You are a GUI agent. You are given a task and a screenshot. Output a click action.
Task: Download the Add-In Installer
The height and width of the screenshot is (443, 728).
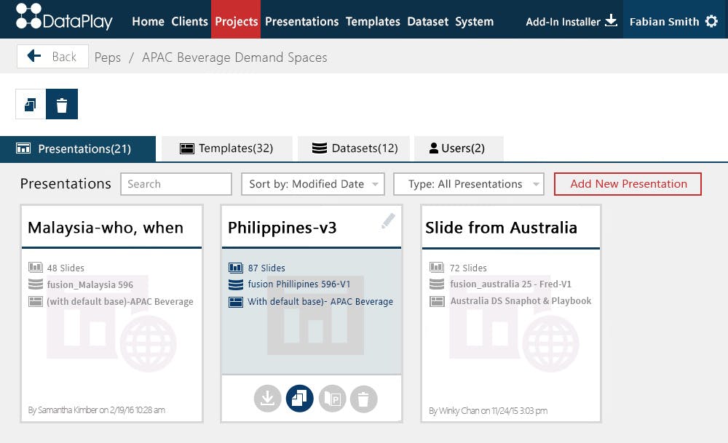[x=571, y=21]
